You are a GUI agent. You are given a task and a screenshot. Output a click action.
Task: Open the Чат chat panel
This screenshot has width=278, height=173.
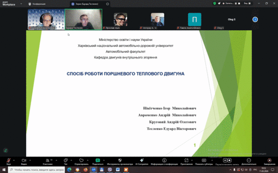click(x=65, y=161)
